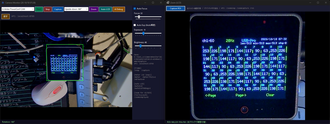Close the Zoom (LCD) window
This screenshot has width=330, height=124.
point(326,3)
